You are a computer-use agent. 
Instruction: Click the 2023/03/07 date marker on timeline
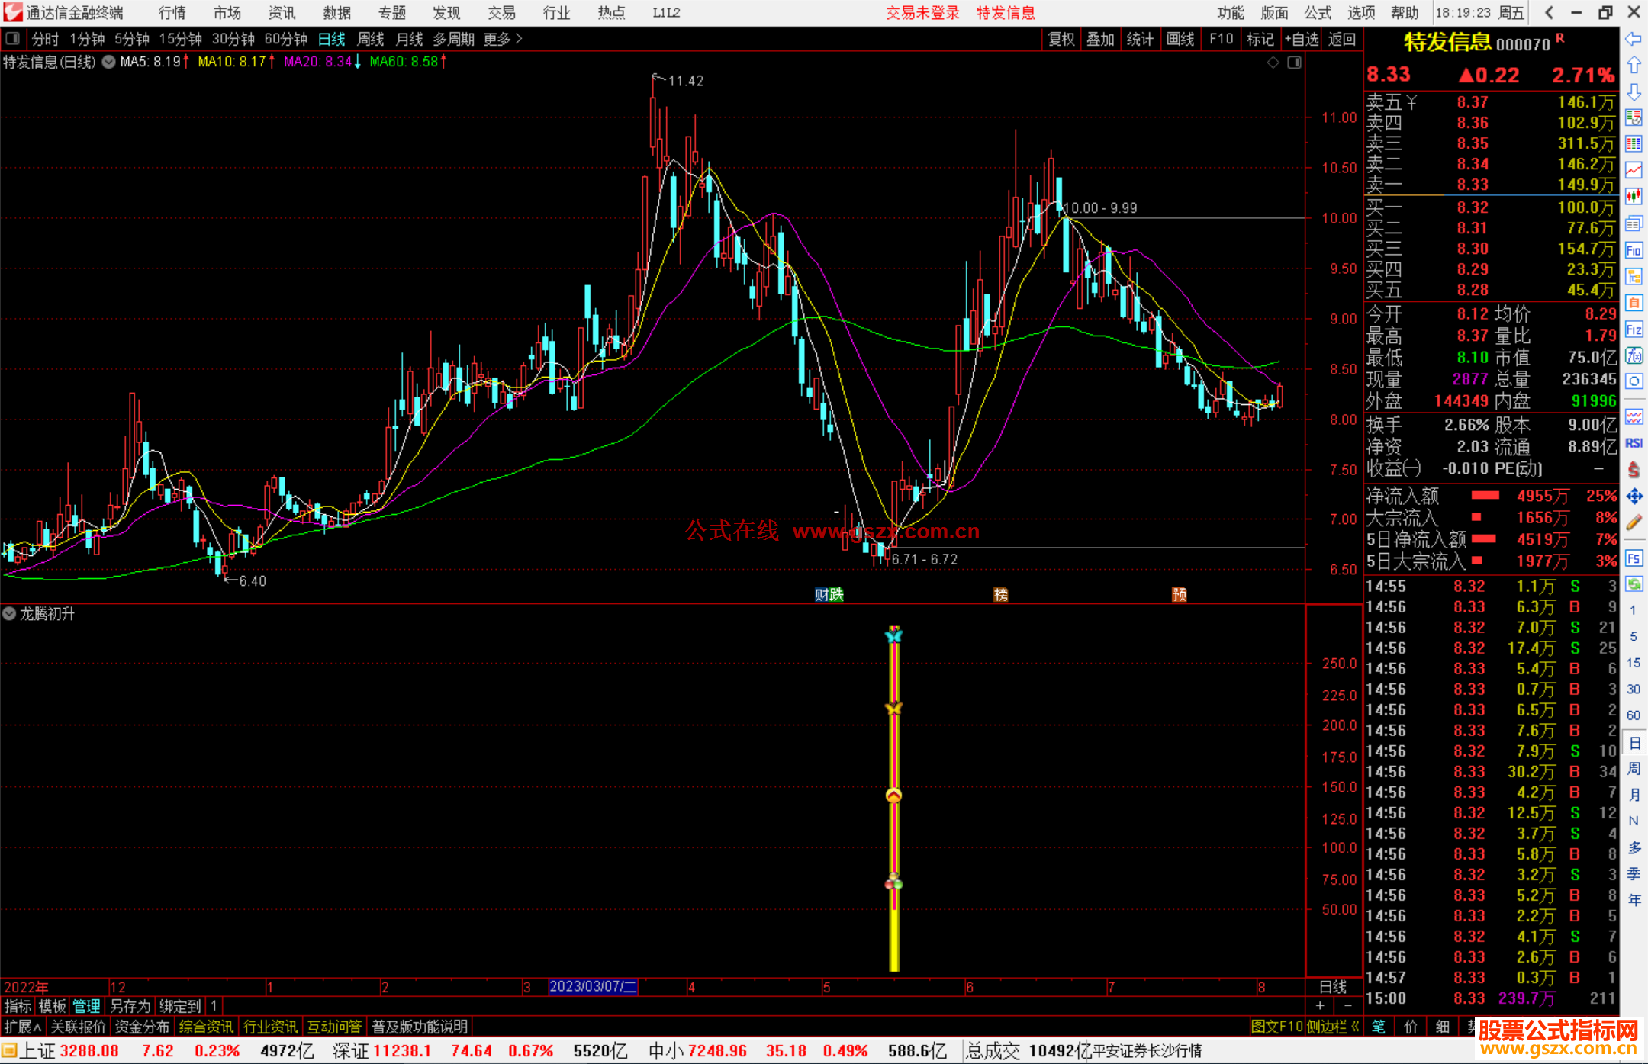click(593, 986)
